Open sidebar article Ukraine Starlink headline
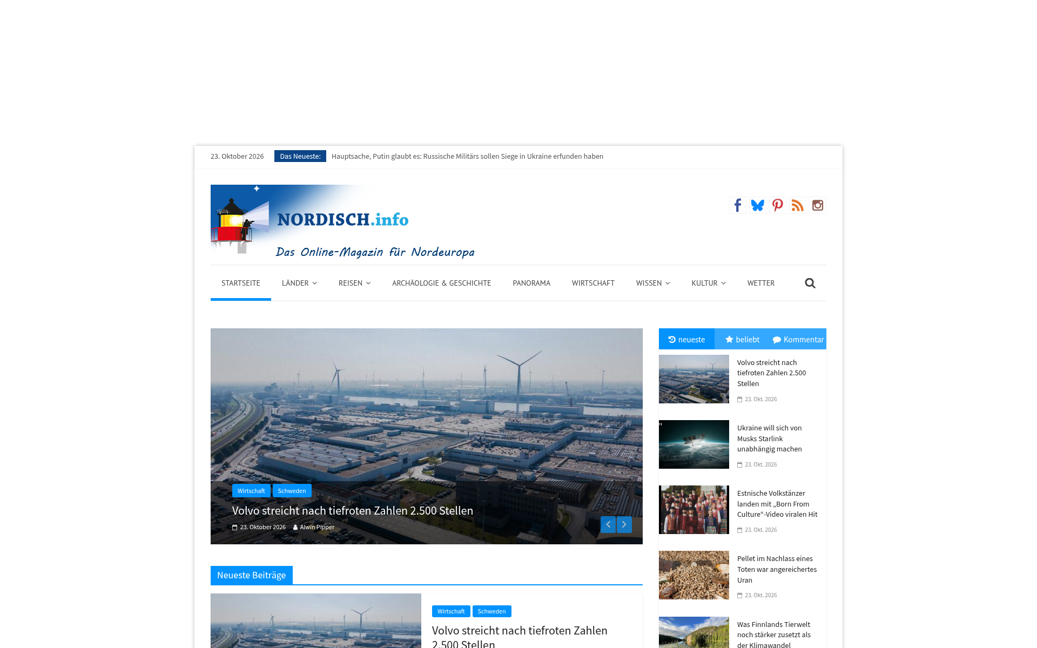This screenshot has height=648, width=1037. pos(770,438)
